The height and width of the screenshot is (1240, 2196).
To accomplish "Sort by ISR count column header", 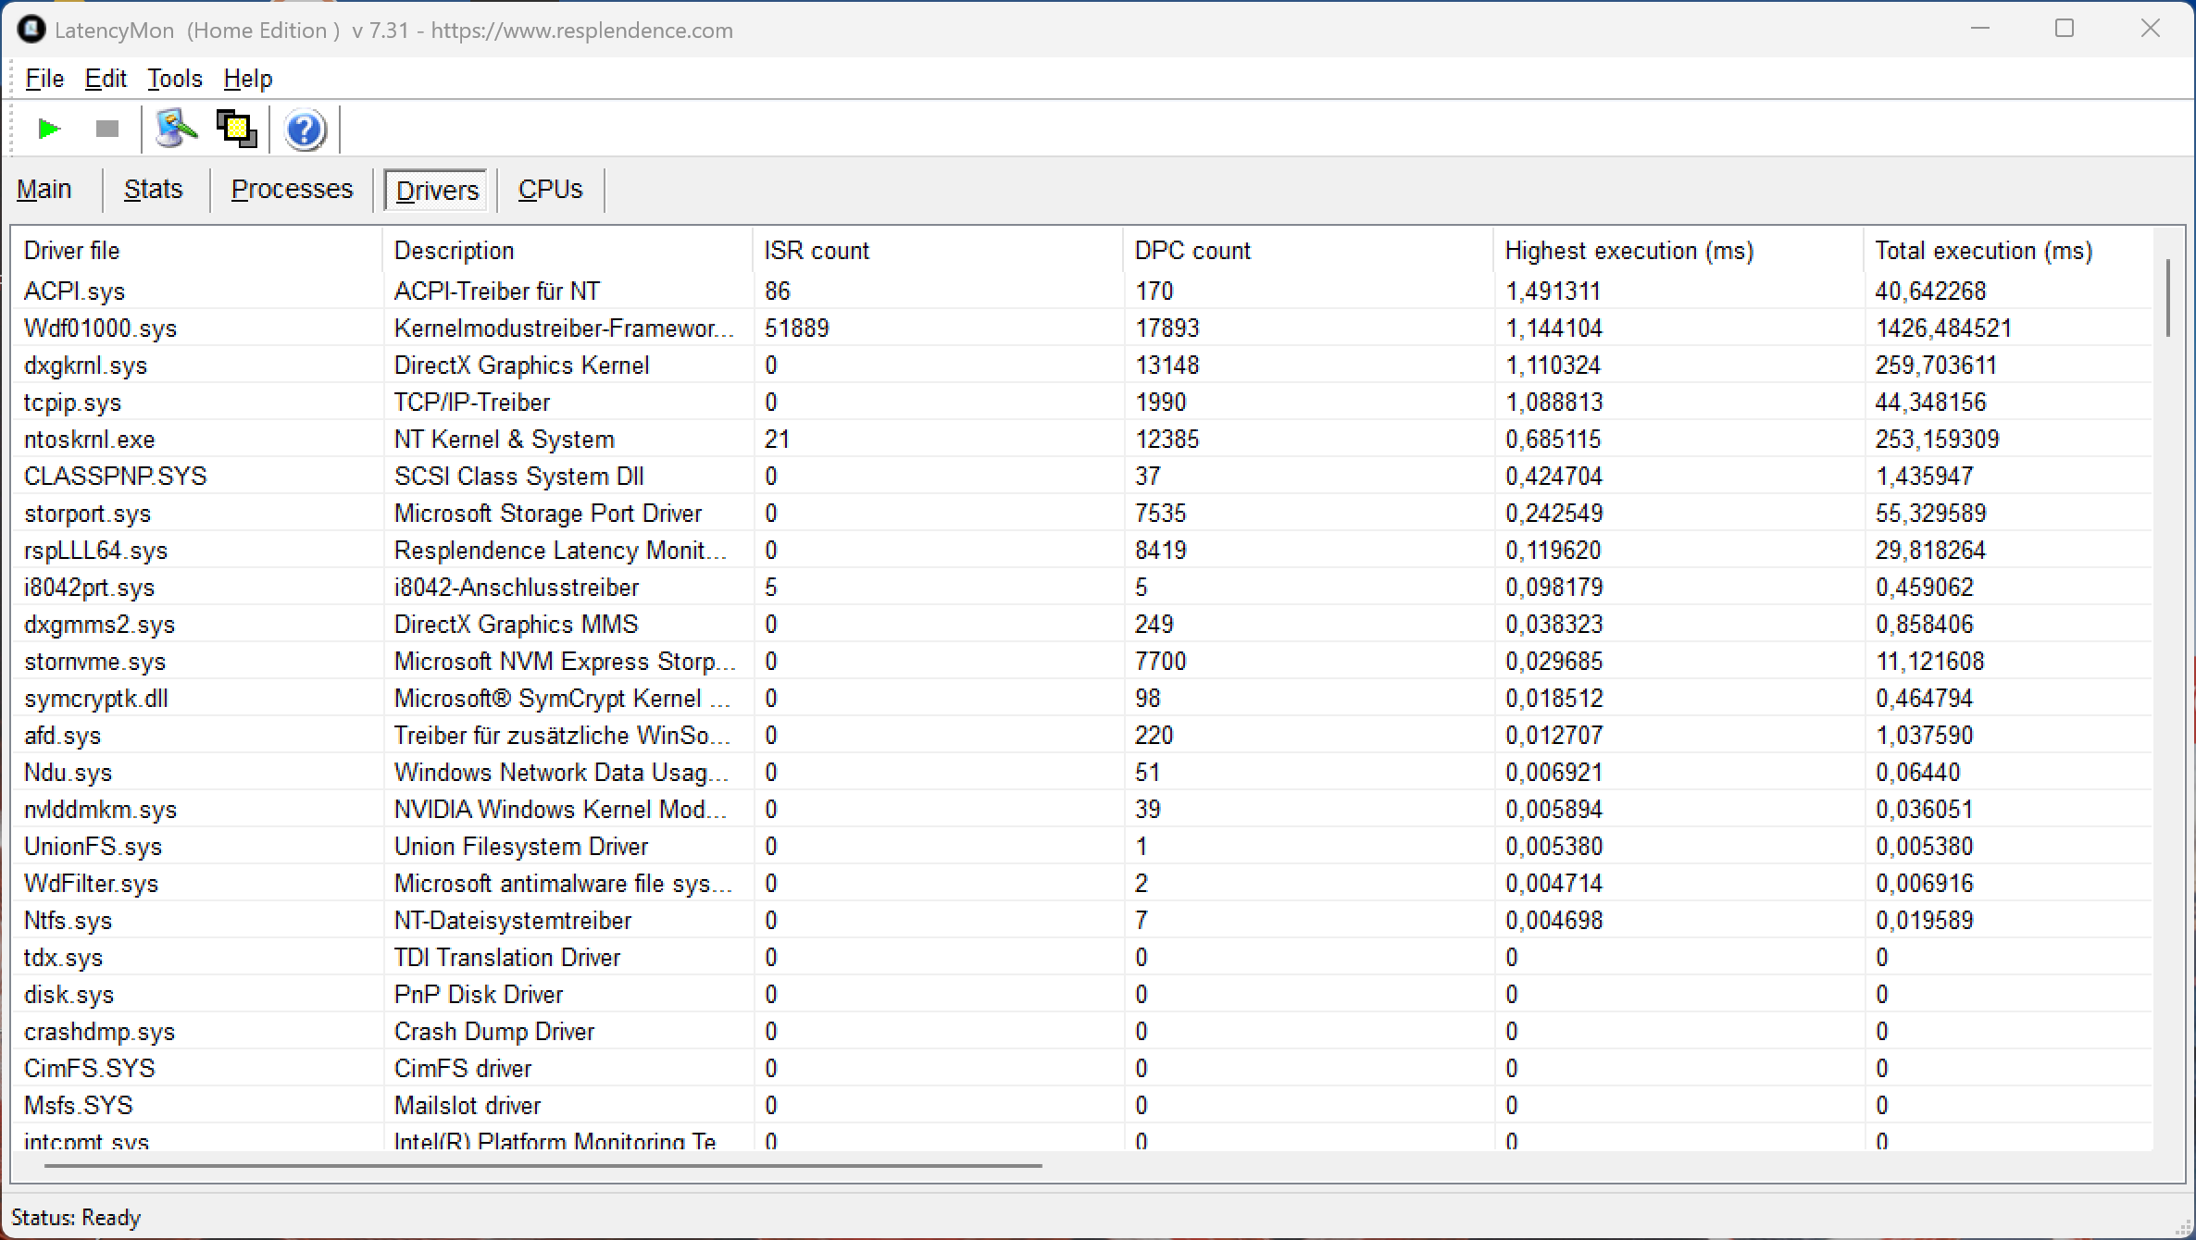I will pos(817,251).
